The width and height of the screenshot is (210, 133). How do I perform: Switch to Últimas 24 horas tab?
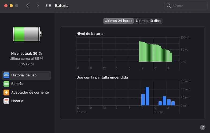point(118,21)
